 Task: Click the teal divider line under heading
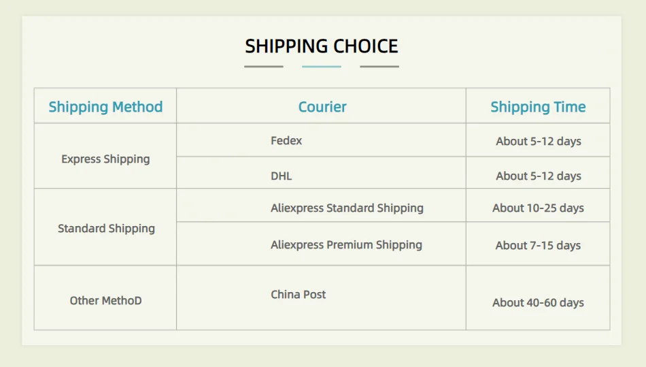[x=322, y=67]
